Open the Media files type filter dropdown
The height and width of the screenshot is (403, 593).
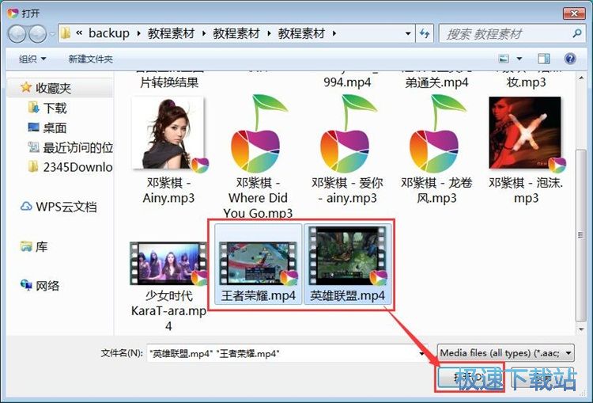(506, 353)
